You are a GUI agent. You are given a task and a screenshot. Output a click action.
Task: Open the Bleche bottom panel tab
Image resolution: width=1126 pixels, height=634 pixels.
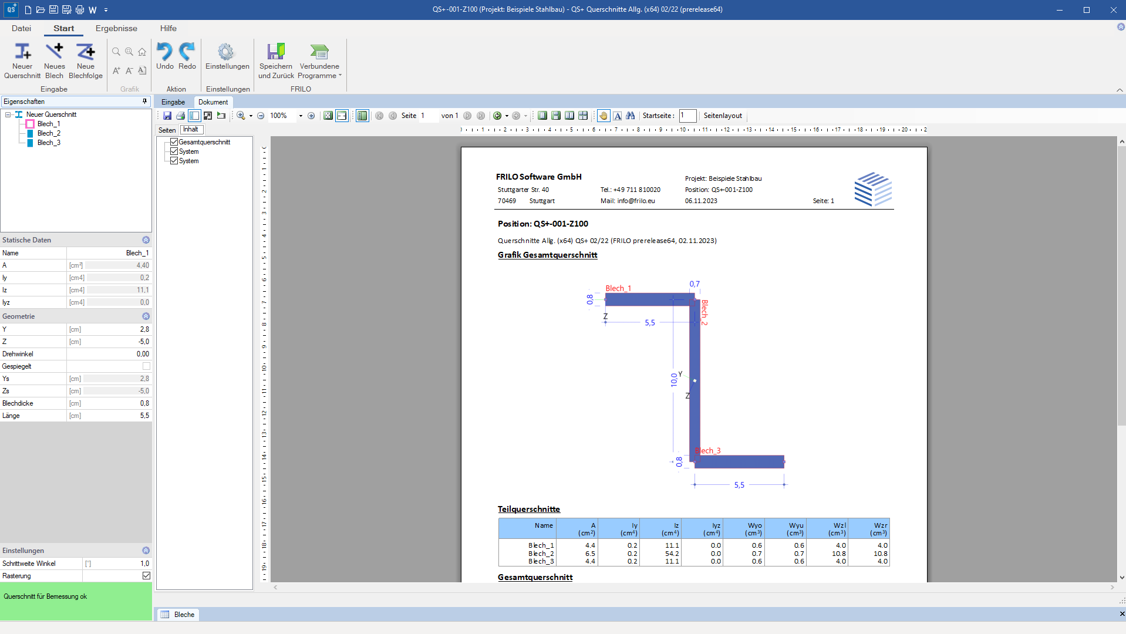click(x=177, y=615)
